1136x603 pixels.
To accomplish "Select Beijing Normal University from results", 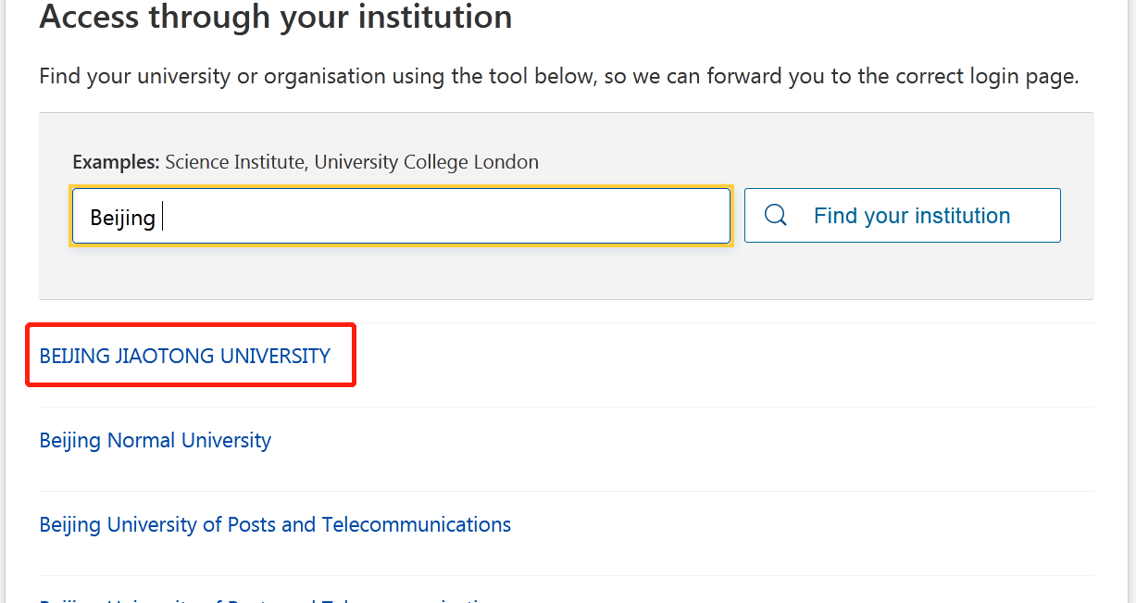I will 156,440.
